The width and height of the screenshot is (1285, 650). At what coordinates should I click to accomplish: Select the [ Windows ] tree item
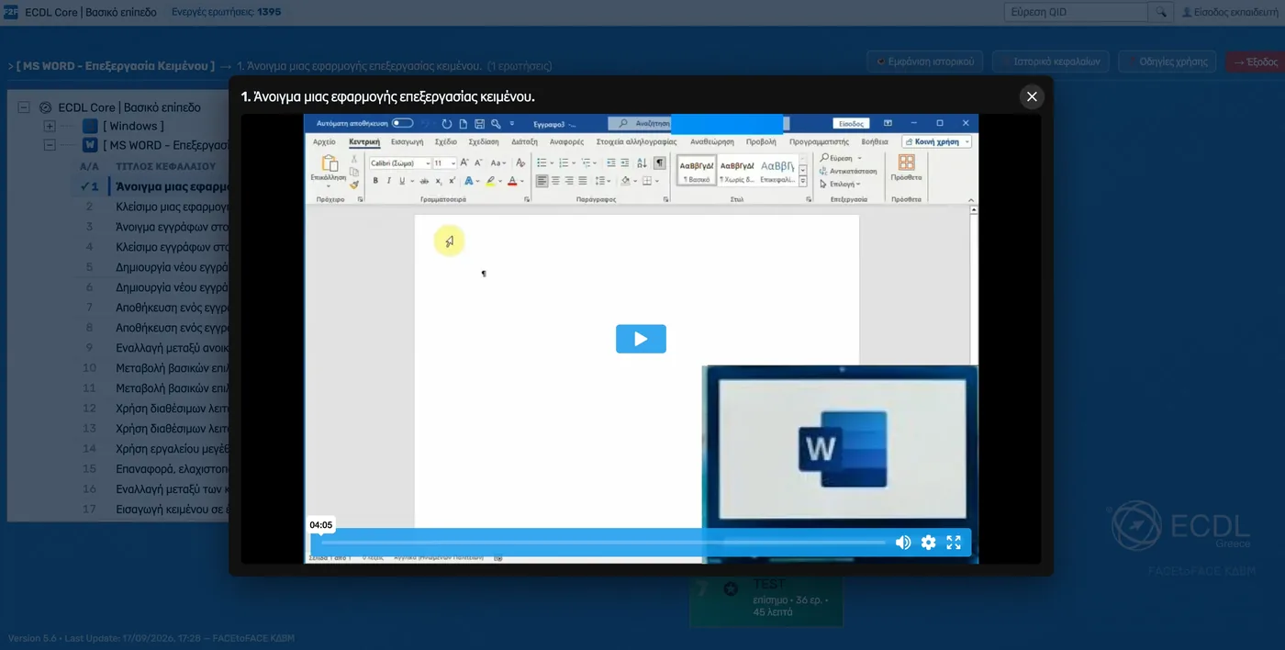pos(133,126)
